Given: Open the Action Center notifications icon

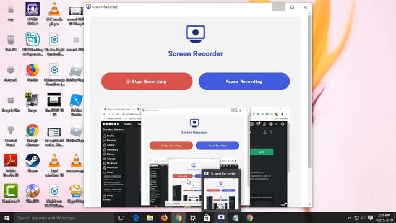Looking at the screenshot, I should click(371, 217).
